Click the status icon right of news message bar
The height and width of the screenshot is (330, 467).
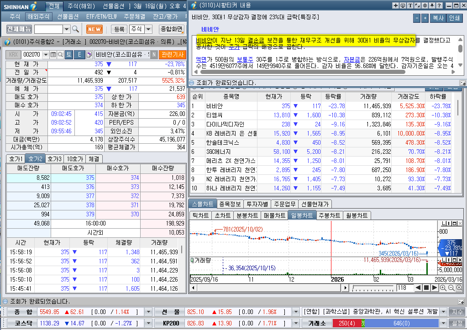coord(462,83)
